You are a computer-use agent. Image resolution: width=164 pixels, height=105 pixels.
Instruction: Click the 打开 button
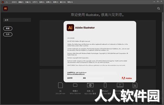tap(8, 34)
